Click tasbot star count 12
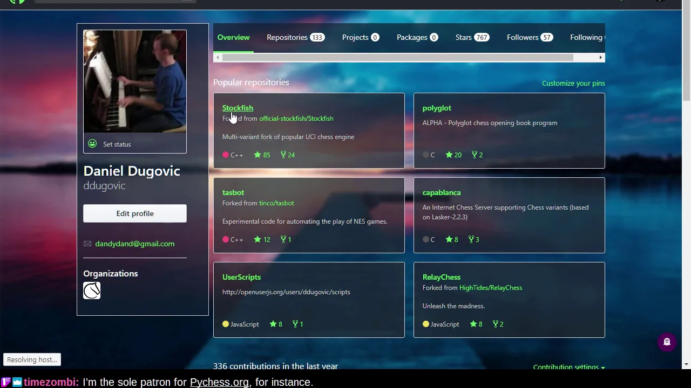Screen dimensions: 691x388 [x=262, y=239]
